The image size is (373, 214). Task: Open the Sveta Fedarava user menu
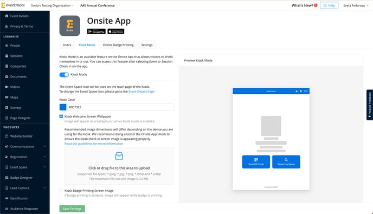coord(356,5)
